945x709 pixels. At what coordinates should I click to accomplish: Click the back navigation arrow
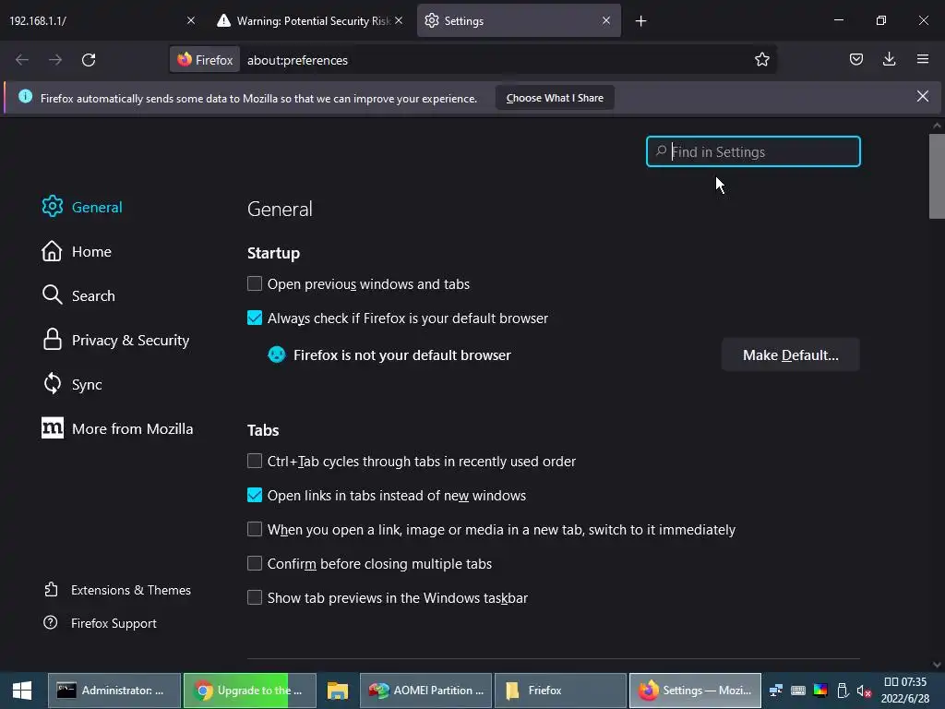(x=22, y=60)
